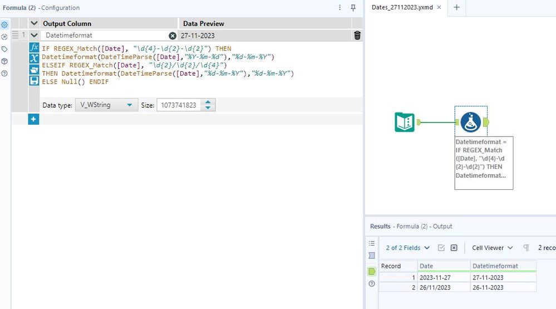Click the Formula tool input anchor
The image size is (556, 309).
[457, 122]
